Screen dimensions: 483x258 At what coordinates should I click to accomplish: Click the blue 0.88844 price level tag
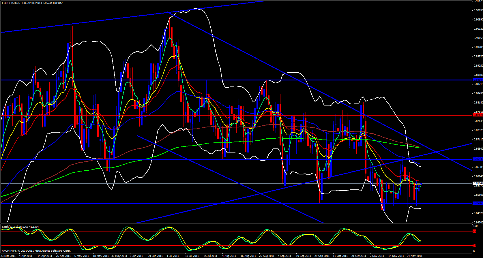coord(477,80)
